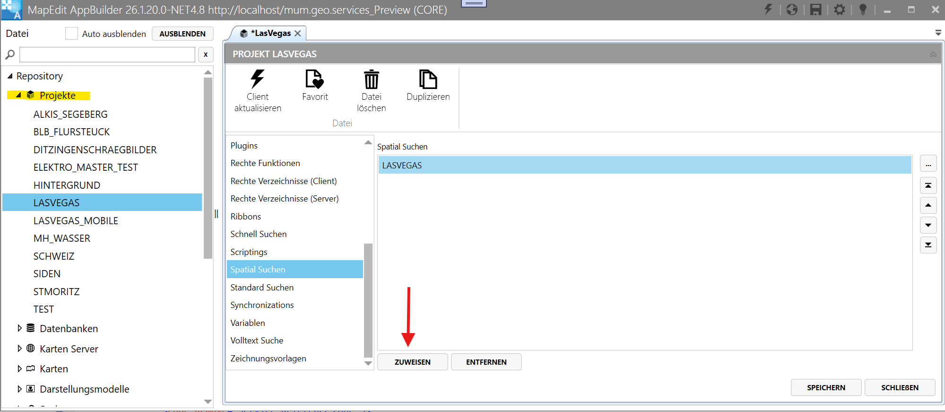Open settings gear in title bar
Viewport: 945px width, 412px height.
[839, 9]
